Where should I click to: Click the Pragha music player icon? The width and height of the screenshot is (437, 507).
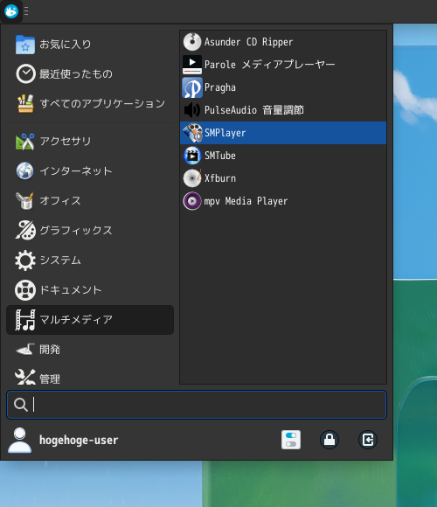[x=192, y=87]
